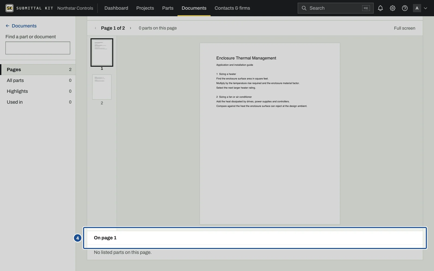The width and height of the screenshot is (434, 271).
Task: Click the search magnifier icon
Action: pyautogui.click(x=304, y=8)
